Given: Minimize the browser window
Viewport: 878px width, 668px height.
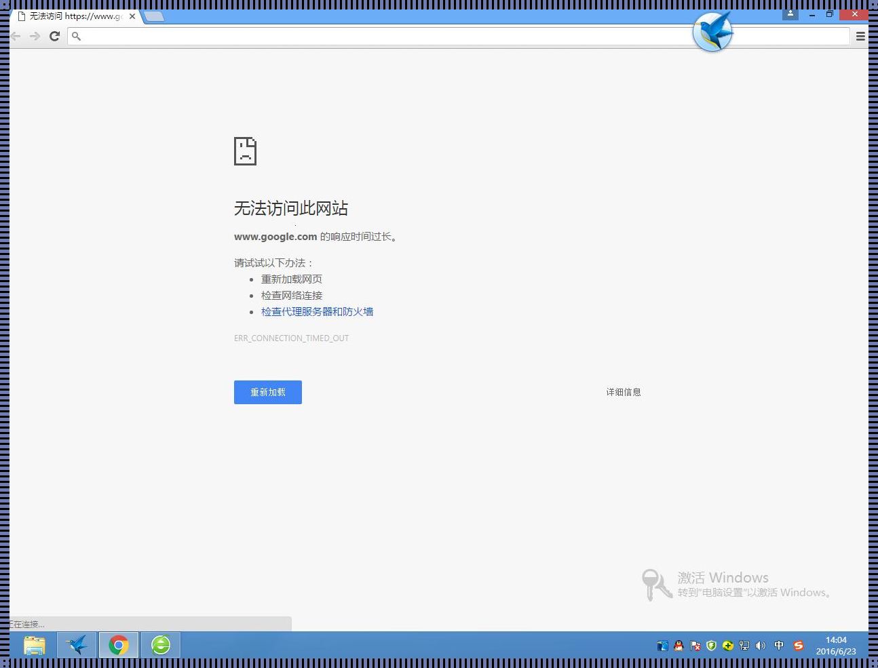Looking at the screenshot, I should click(x=812, y=14).
